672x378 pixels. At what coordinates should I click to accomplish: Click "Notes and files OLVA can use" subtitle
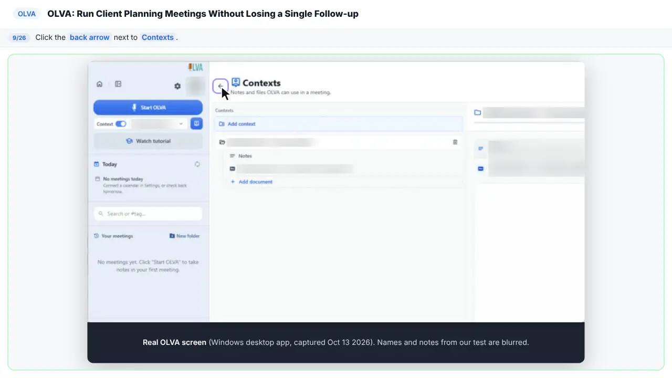coord(280,92)
